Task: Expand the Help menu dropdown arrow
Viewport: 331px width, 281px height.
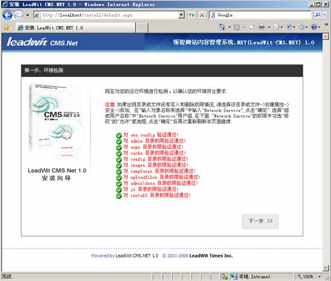Action: tap(319, 27)
